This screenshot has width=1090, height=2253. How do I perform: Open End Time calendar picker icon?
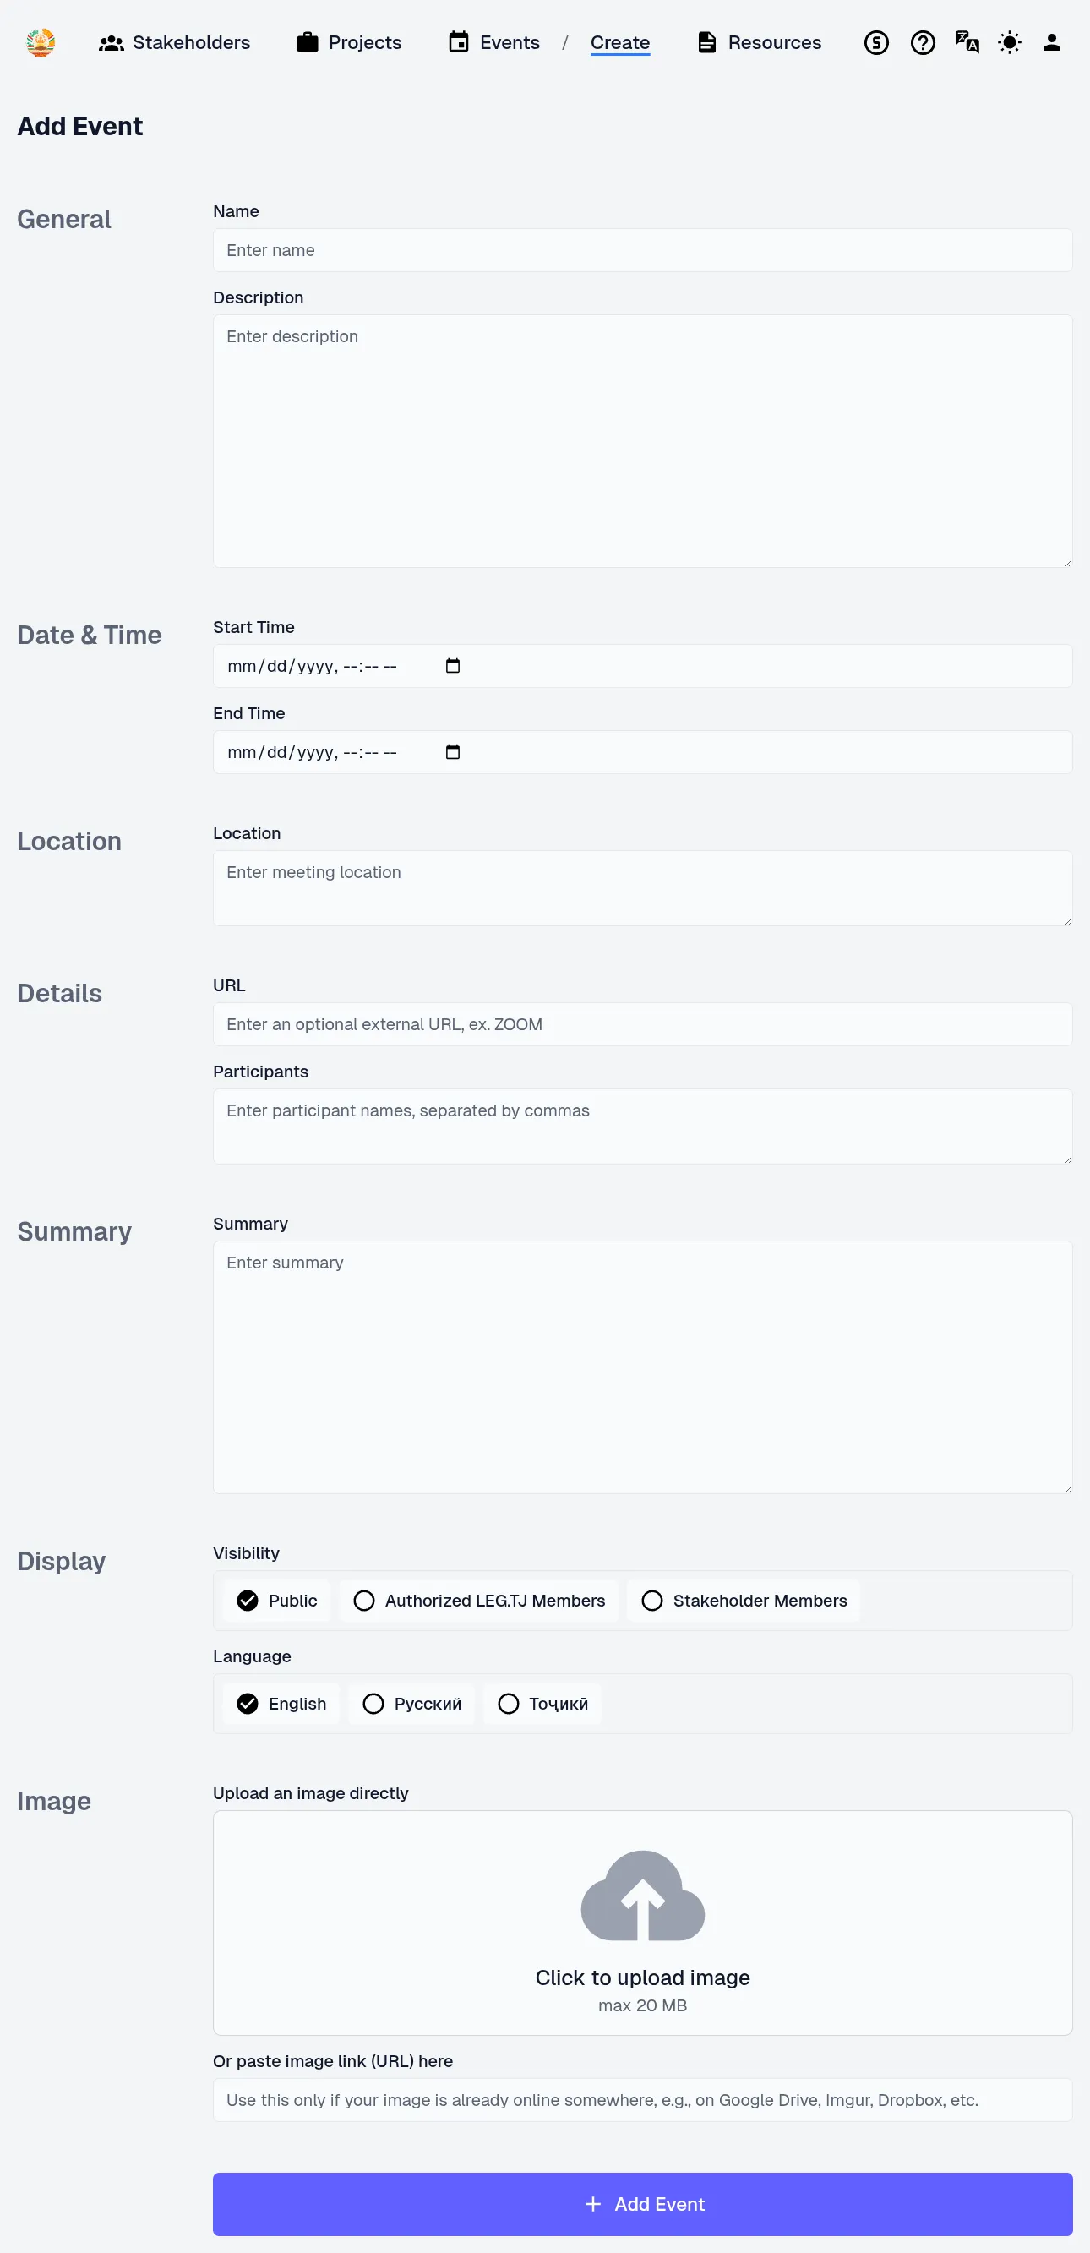click(x=452, y=752)
